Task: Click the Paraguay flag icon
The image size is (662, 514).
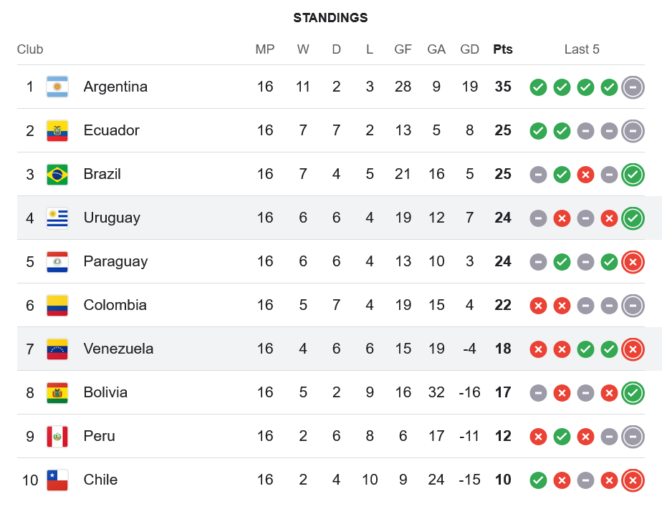Action: tap(57, 261)
